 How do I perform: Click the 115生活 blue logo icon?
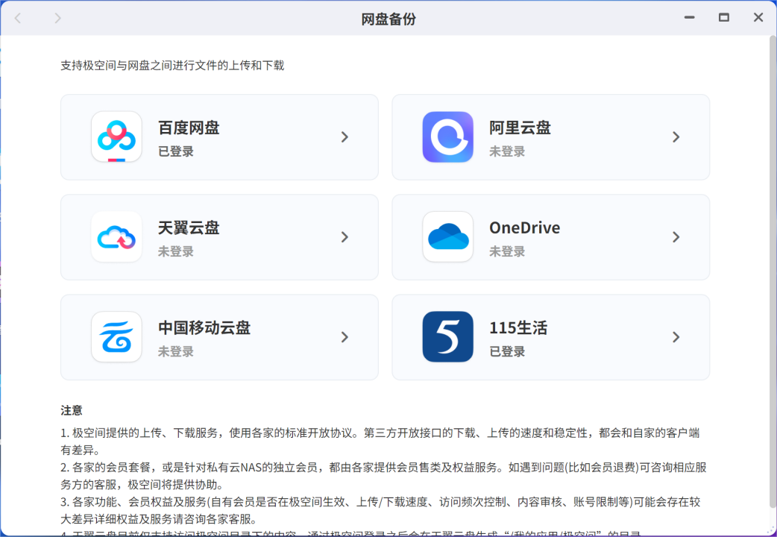[x=447, y=337]
